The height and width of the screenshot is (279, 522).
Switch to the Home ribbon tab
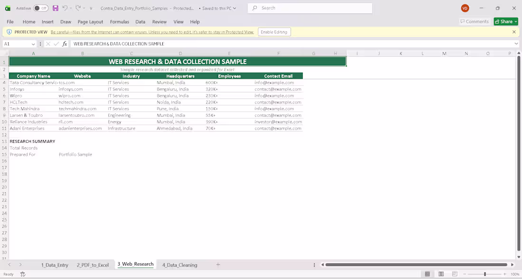point(29,22)
